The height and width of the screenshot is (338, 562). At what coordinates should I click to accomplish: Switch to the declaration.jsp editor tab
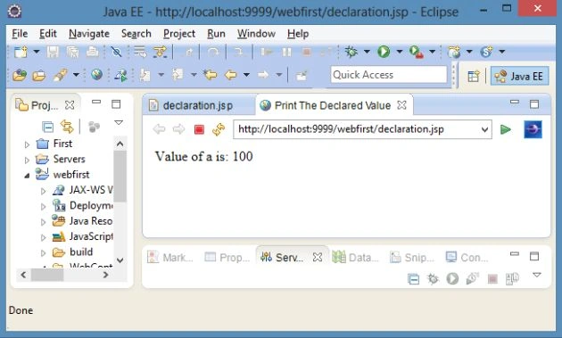tap(199, 105)
